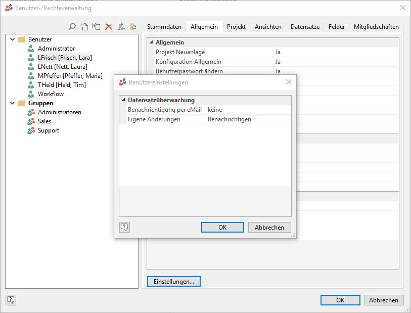Screen dimensions: 411x313
Task: Collapse the Gruppen tree folder
Action: pos(12,103)
